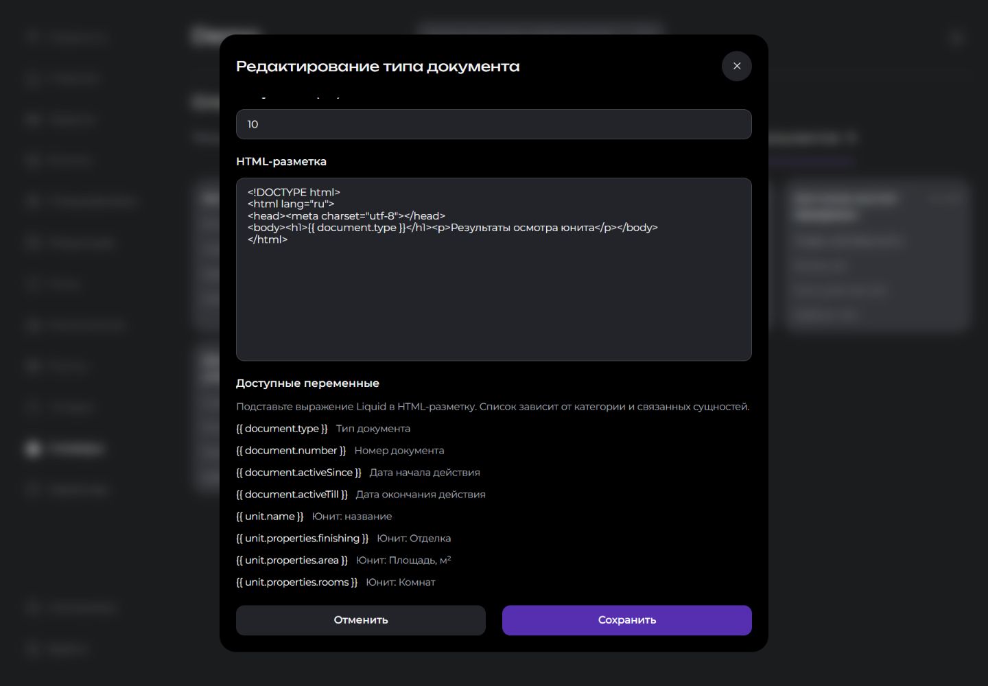Select the {{ document.activeSince }} variable
Screen dimensions: 988x686
(298, 473)
